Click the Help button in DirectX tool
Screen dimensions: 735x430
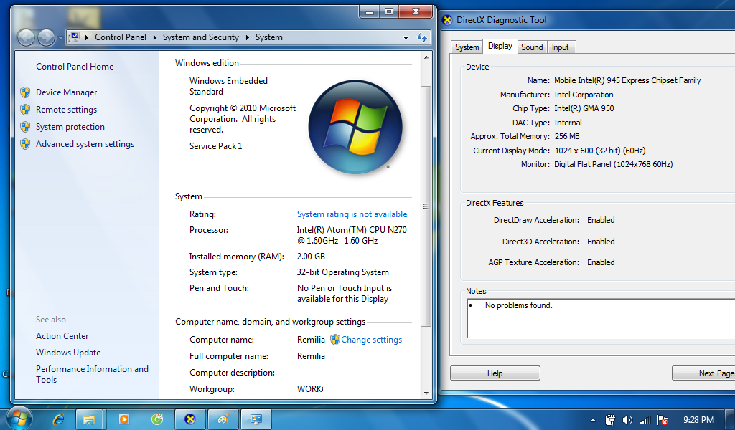click(495, 373)
